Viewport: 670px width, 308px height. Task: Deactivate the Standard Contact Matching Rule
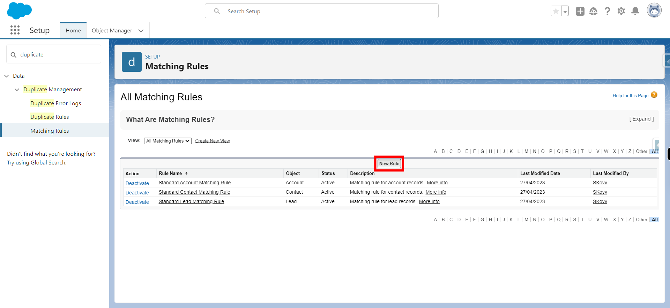137,193
